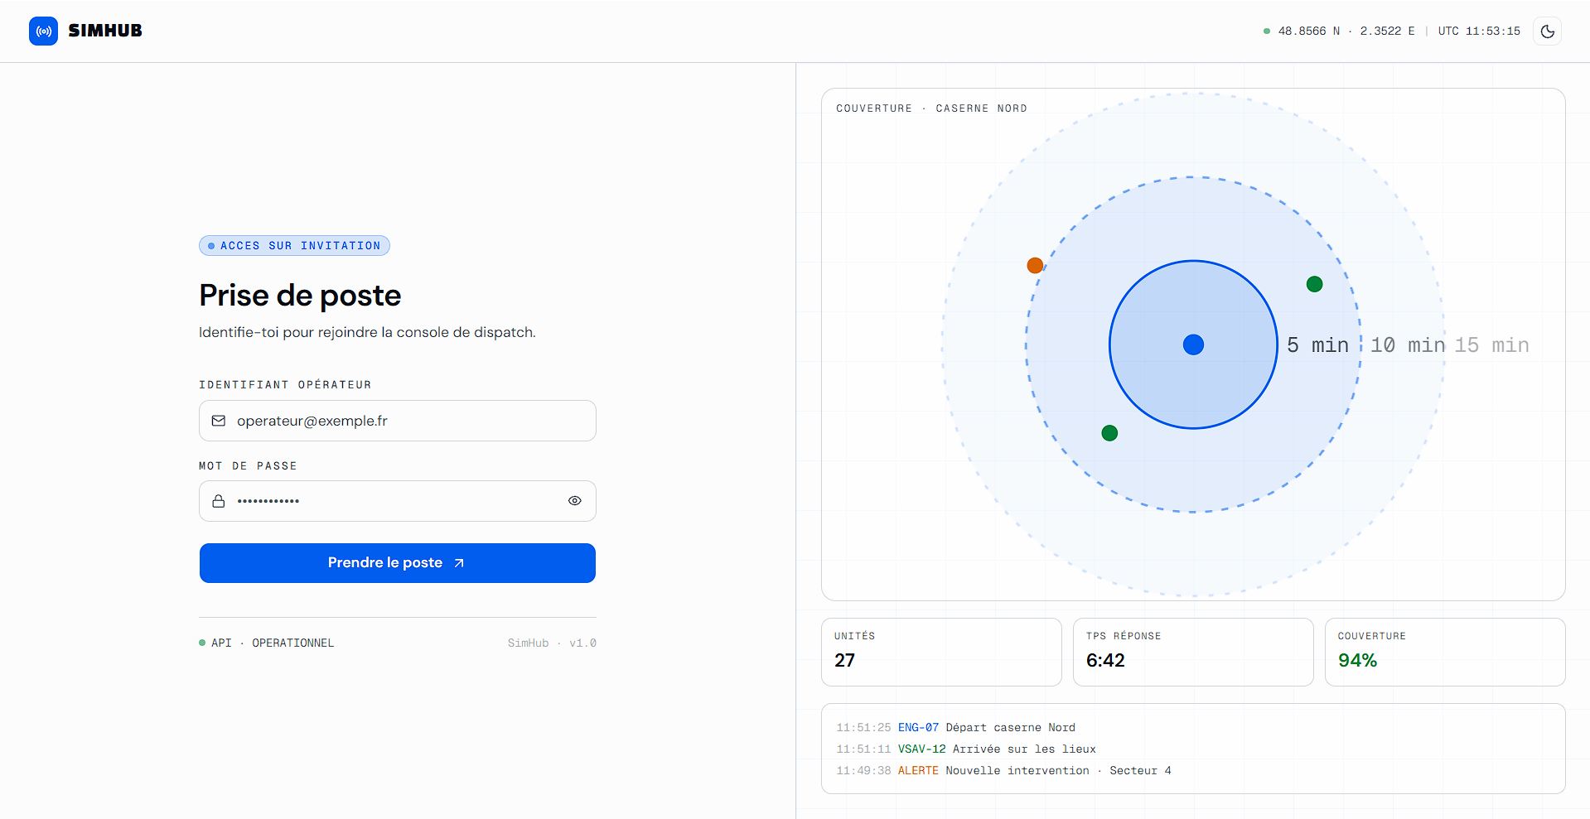This screenshot has width=1590, height=819.
Task: Click the padlock icon in the password field
Action: pos(219,501)
